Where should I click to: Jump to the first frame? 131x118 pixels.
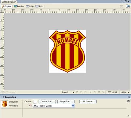77,92
